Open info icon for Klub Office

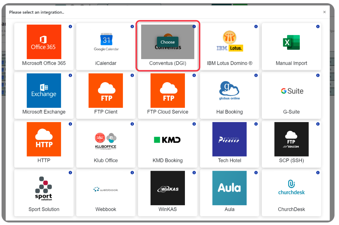[x=132, y=124]
